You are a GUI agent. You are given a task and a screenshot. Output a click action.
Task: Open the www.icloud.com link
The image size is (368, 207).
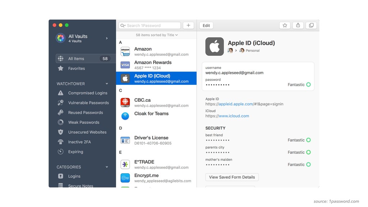[x=234, y=116]
